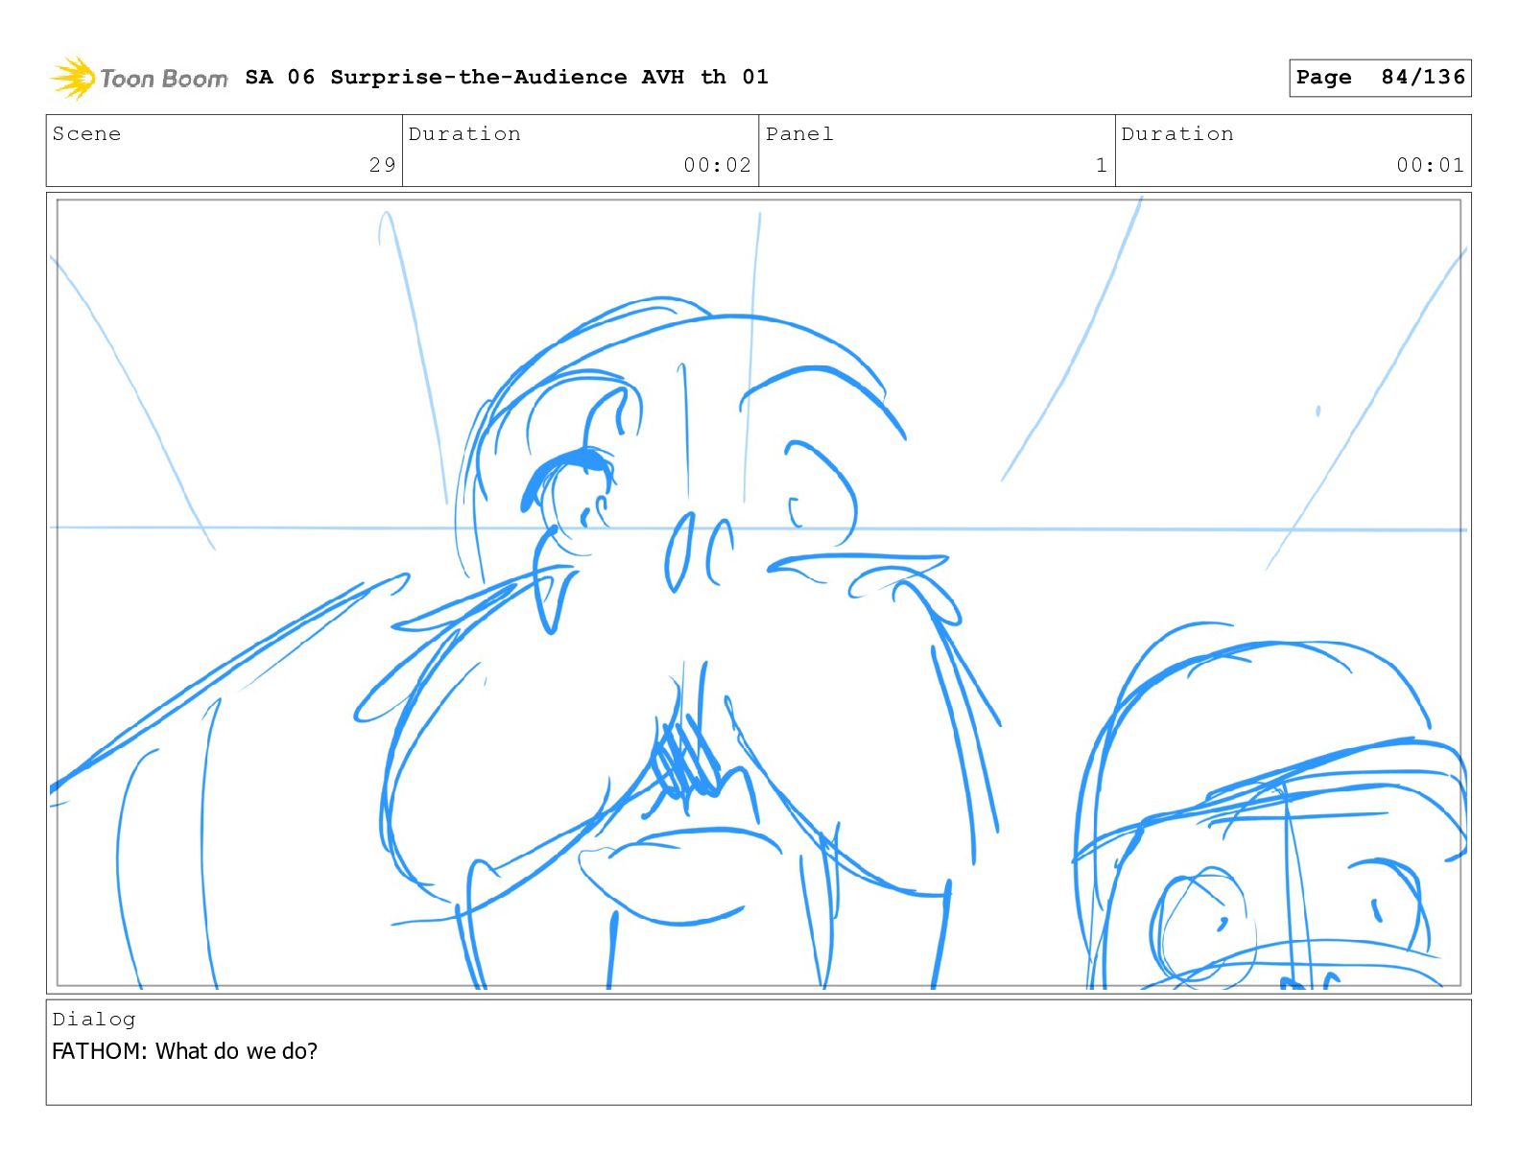The height and width of the screenshot is (1174, 1520).
Task: Select the dialog line 'FATHOM: What do we do?'
Action: (x=184, y=1051)
